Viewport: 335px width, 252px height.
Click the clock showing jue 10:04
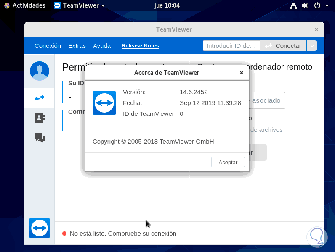(167, 5)
